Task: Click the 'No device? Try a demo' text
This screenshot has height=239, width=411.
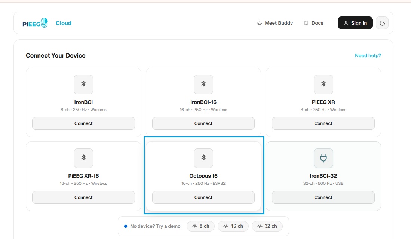Action: 155,226
